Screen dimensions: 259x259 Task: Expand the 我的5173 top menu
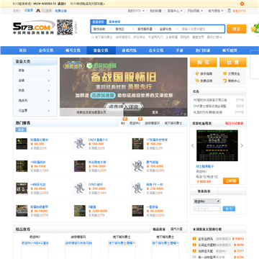pyautogui.click(x=136, y=11)
